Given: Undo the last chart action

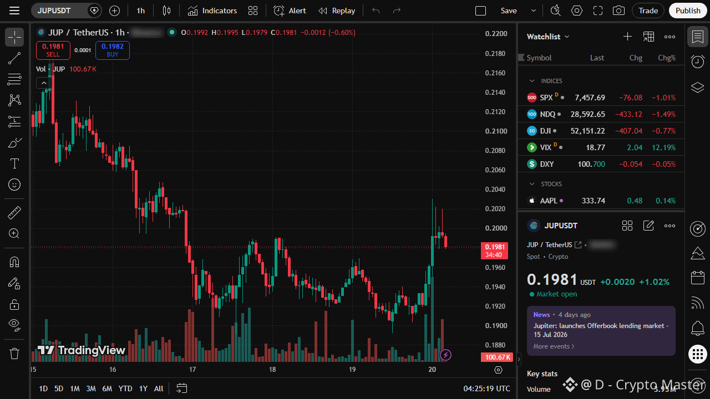Looking at the screenshot, I should tap(376, 11).
